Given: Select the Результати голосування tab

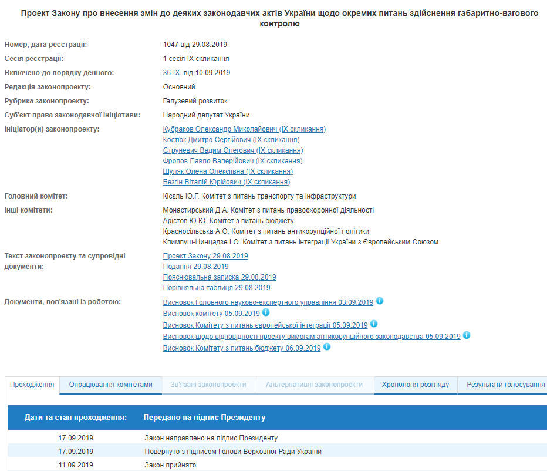Looking at the screenshot, I should (505, 385).
